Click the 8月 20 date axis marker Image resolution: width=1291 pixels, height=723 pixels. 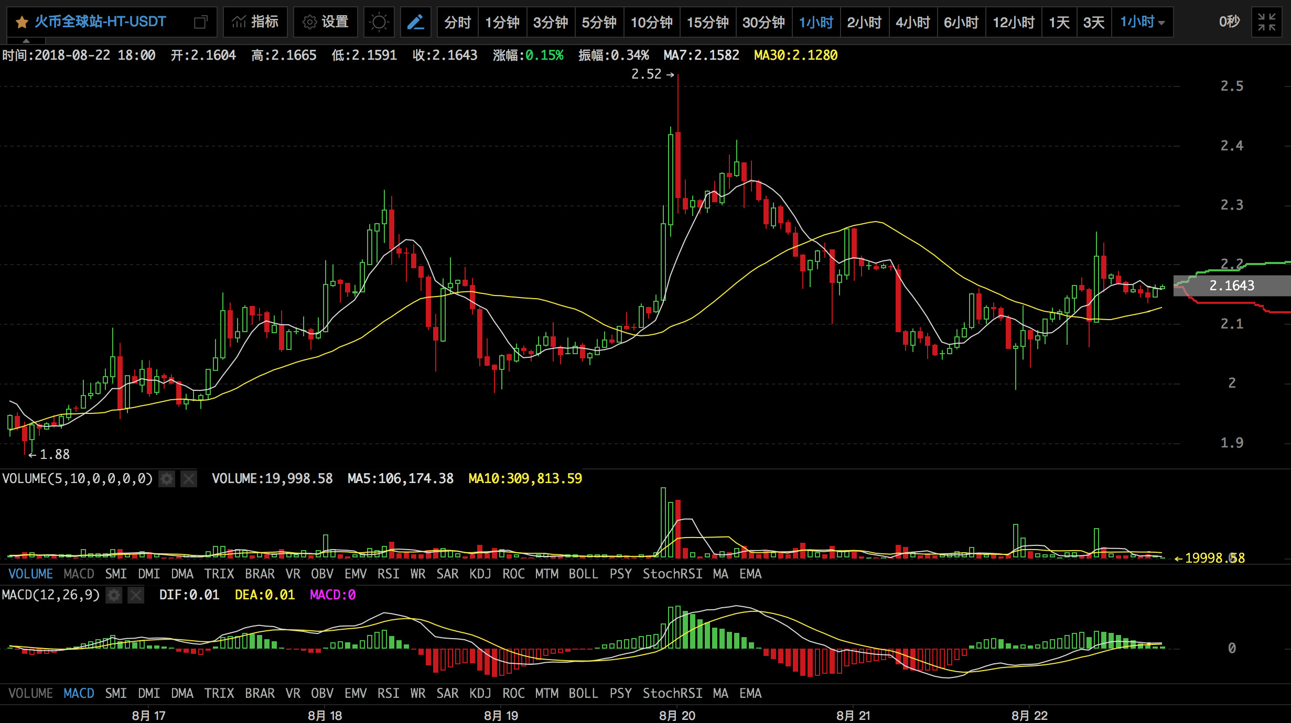click(x=677, y=716)
